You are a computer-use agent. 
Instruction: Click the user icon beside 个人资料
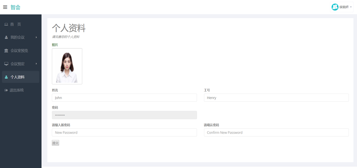pyautogui.click(x=6, y=77)
